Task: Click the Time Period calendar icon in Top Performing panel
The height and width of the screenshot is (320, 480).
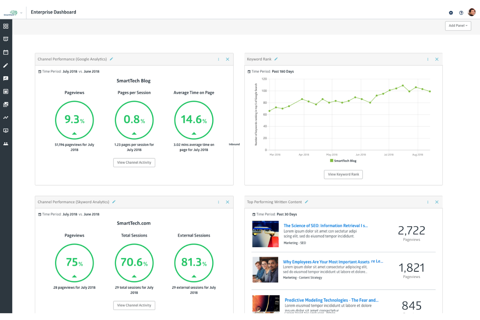Action: tap(254, 214)
